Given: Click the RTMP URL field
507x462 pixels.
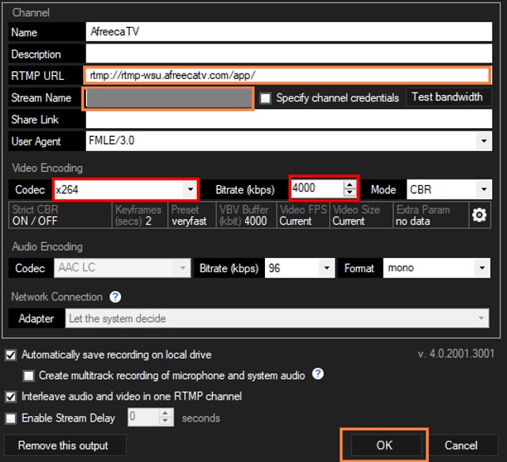Looking at the screenshot, I should [x=287, y=76].
